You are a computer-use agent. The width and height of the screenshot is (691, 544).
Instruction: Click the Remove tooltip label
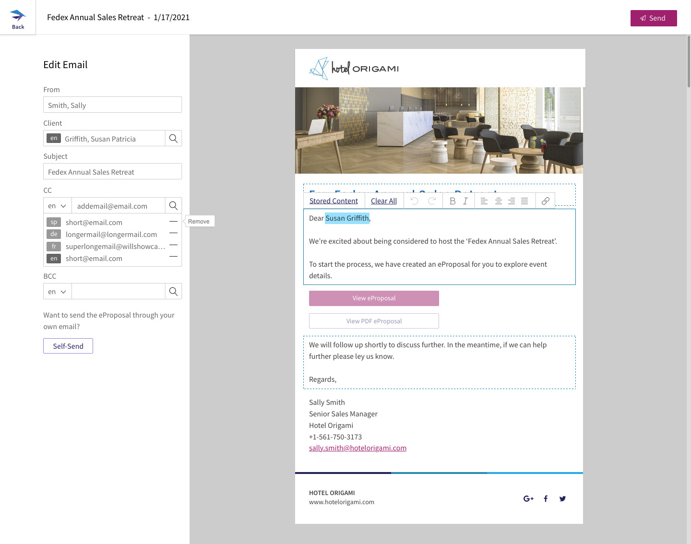[199, 222]
